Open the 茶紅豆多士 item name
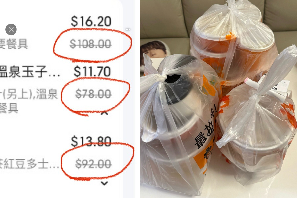The width and height of the screenshot is (297, 198). (30, 164)
